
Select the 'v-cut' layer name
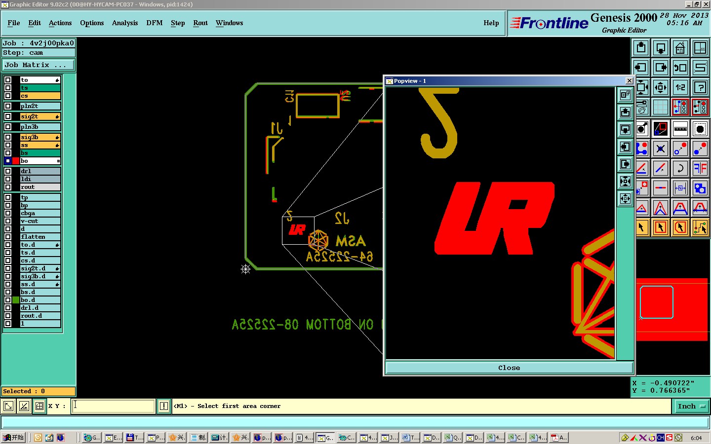[40, 221]
